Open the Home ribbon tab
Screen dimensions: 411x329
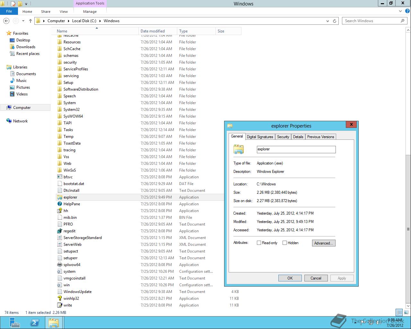point(27,12)
